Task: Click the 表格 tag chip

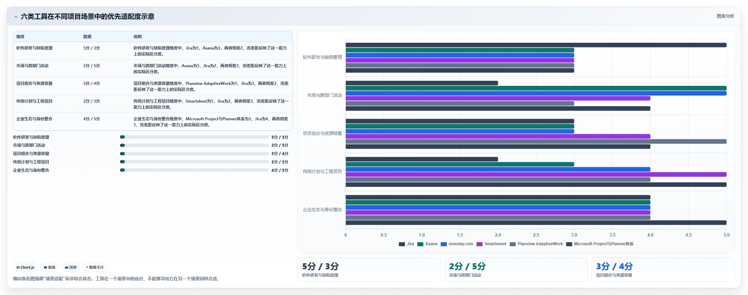Action: tap(49, 267)
